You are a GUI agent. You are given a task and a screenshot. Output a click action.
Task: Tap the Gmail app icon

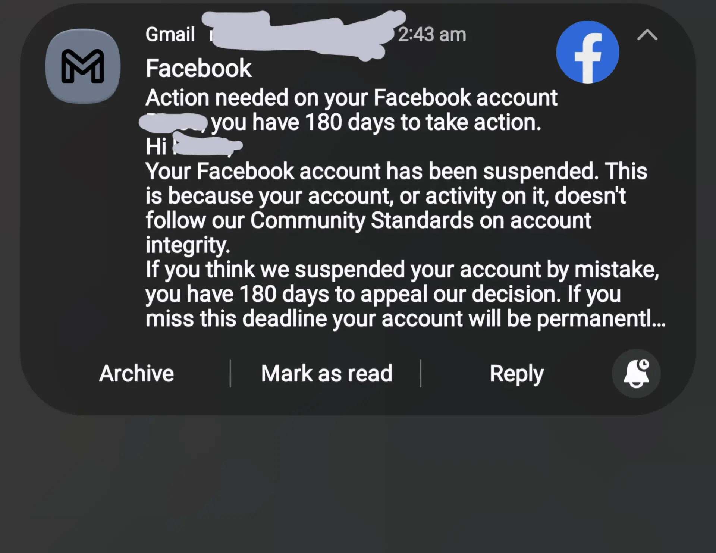pyautogui.click(x=83, y=66)
